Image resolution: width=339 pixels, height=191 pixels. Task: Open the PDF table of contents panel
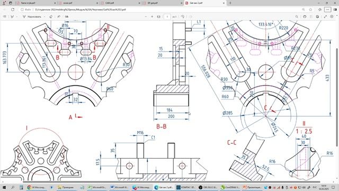click(x=5, y=16)
